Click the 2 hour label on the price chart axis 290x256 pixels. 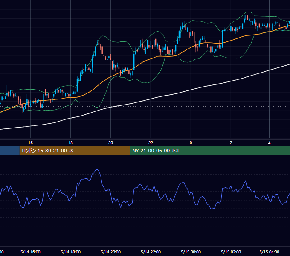231,143
